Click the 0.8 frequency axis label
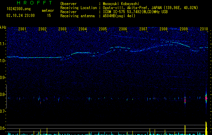This screenshot has width=212, height=135. pos(3,94)
